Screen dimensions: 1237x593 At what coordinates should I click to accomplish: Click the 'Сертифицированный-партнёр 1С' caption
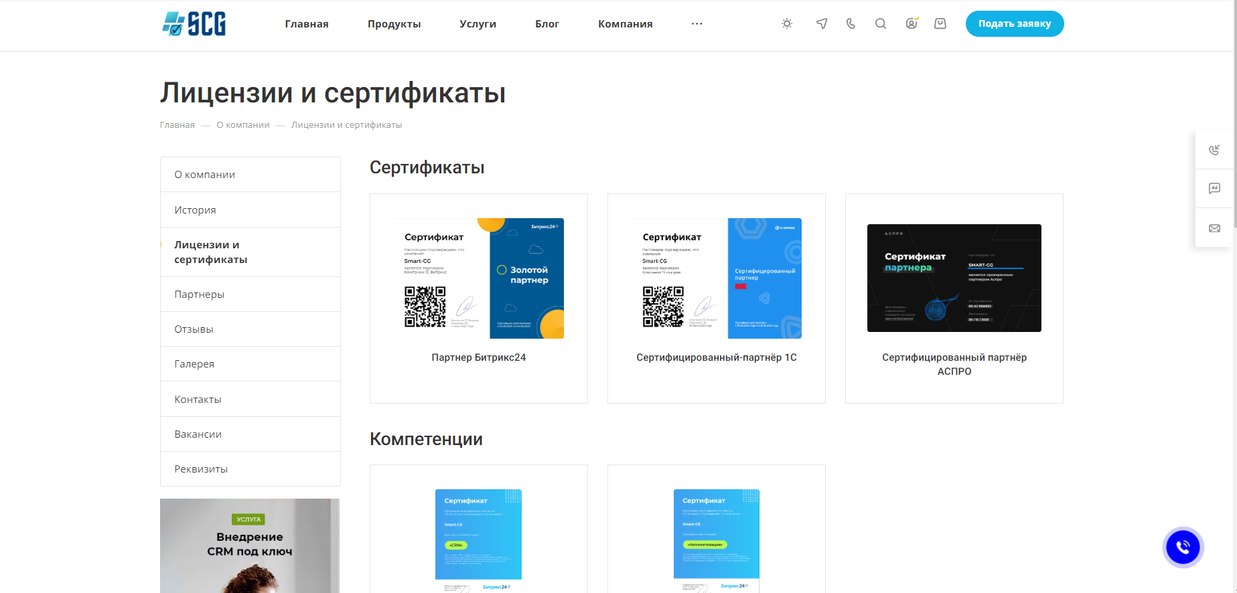click(x=717, y=357)
